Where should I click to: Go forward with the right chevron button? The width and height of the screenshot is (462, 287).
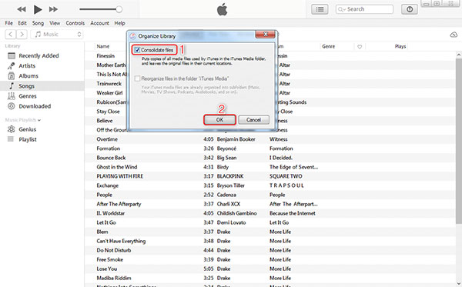pos(22,35)
